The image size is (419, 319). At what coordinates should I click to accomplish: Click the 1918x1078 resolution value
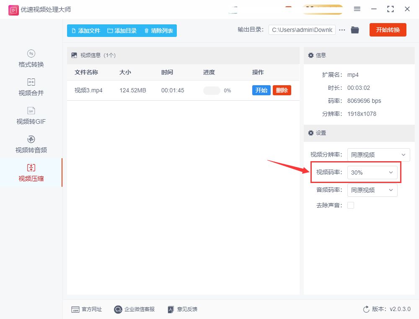coord(362,114)
